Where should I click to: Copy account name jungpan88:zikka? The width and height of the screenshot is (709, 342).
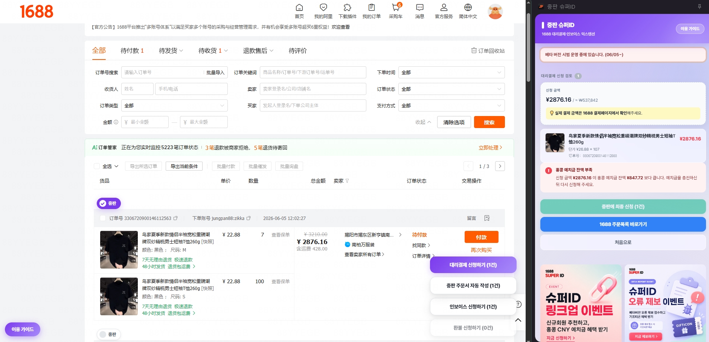pyautogui.click(x=249, y=218)
